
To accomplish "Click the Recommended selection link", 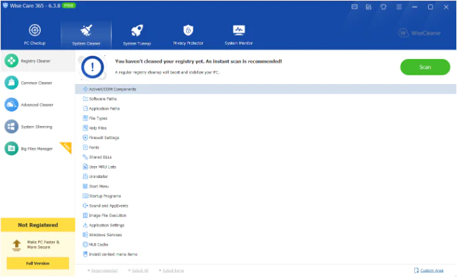I will point(103,270).
